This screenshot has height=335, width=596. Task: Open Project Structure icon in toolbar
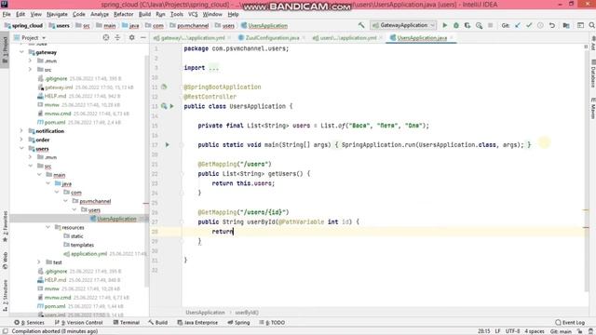click(566, 25)
